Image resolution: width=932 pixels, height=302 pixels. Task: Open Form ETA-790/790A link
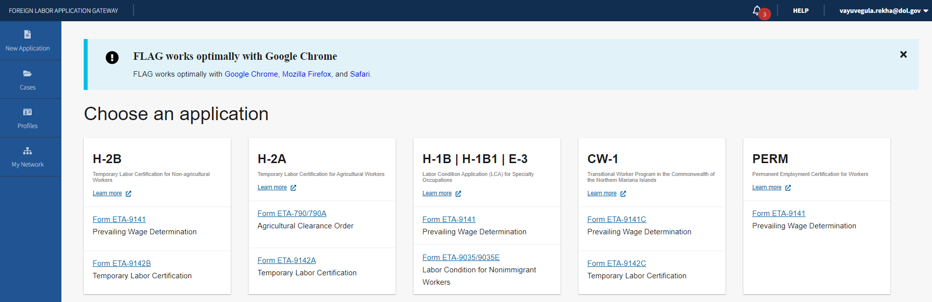click(292, 214)
